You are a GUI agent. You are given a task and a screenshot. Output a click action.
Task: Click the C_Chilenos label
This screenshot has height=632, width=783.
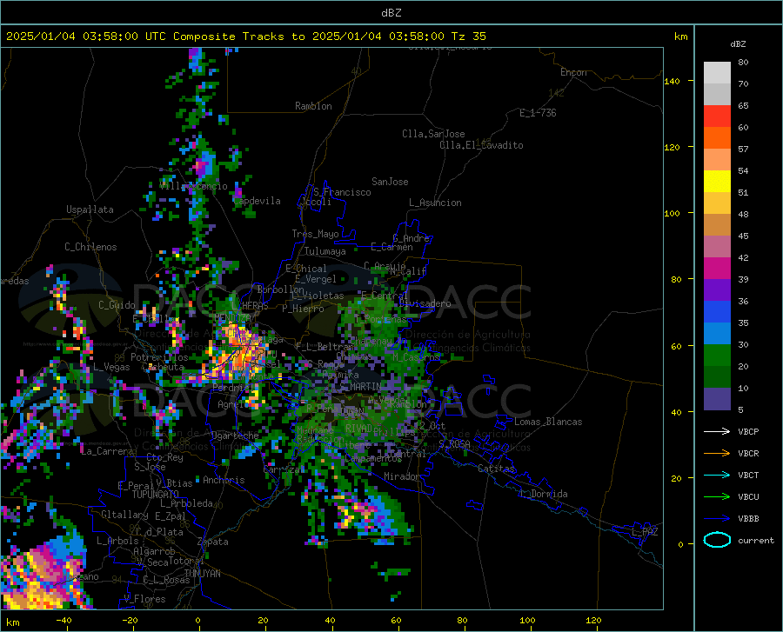pos(90,247)
